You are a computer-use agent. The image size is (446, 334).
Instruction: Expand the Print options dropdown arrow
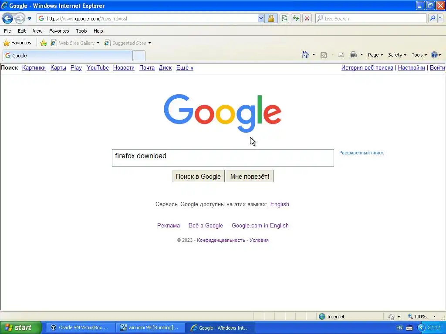coord(362,55)
